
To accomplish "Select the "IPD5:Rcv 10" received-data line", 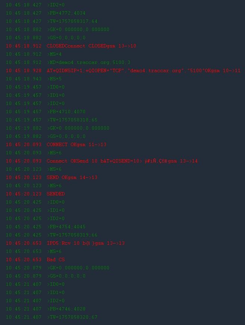I will [85, 243].
